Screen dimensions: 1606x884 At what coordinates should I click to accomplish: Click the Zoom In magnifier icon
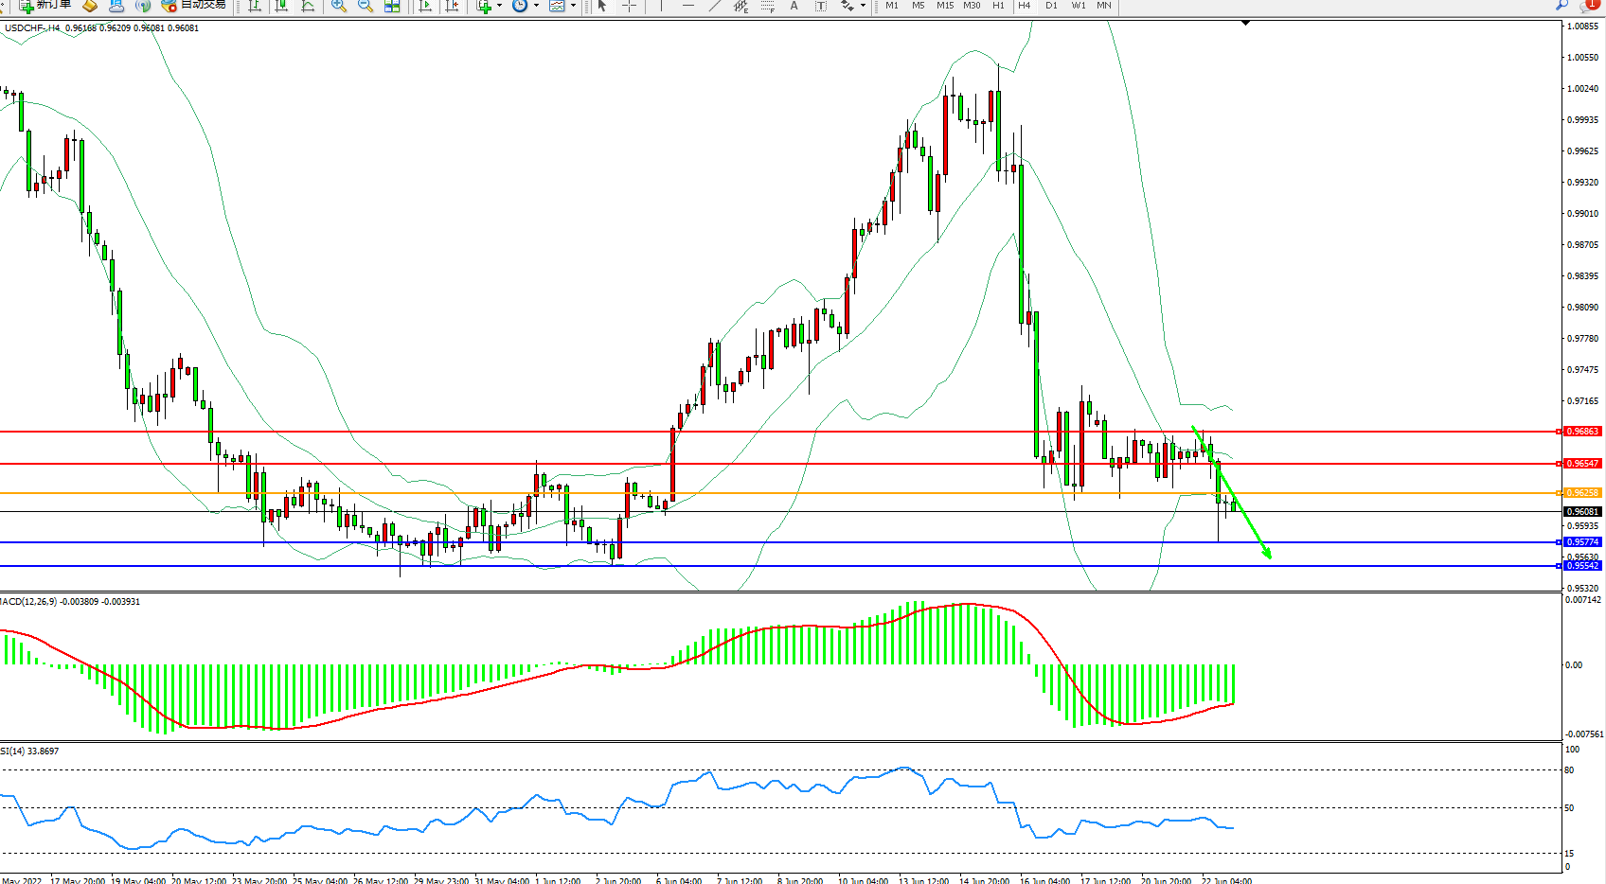pyautogui.click(x=338, y=6)
